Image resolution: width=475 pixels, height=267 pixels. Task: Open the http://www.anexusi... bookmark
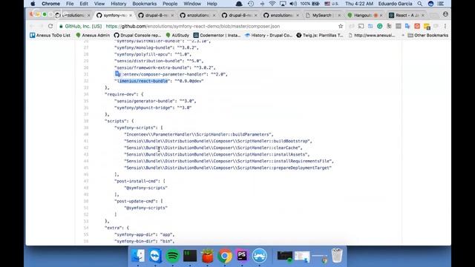(372, 36)
